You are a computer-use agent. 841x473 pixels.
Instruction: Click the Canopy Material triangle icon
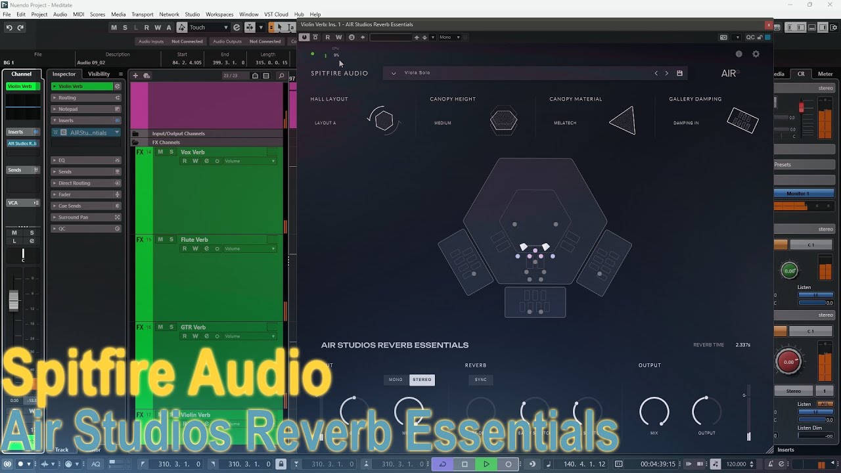point(623,122)
